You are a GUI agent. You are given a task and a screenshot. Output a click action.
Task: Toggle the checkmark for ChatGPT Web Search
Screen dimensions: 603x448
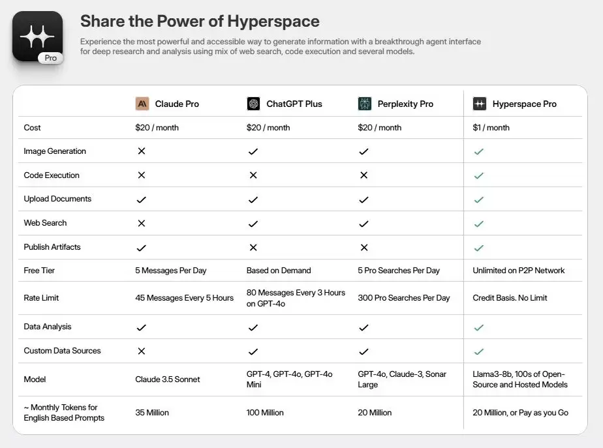click(253, 222)
